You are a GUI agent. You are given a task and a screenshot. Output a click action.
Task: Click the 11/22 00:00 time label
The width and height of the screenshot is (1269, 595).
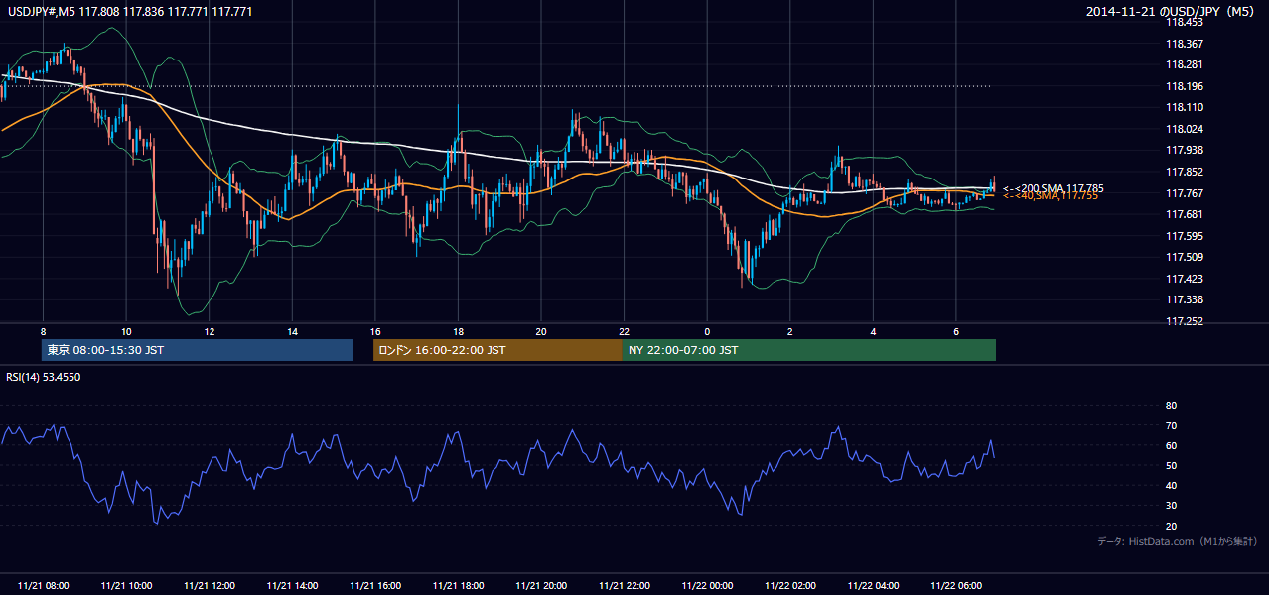tap(707, 586)
